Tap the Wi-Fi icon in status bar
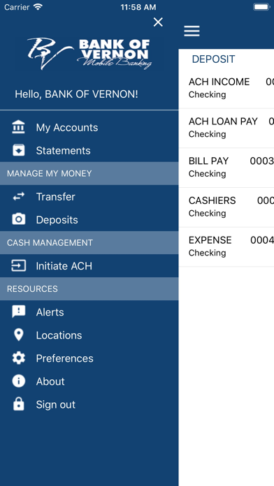 point(38,7)
